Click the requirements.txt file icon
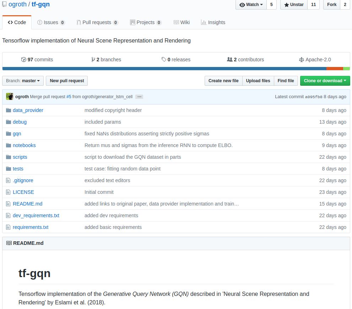Viewport: 352px width, 309px height. (8, 227)
